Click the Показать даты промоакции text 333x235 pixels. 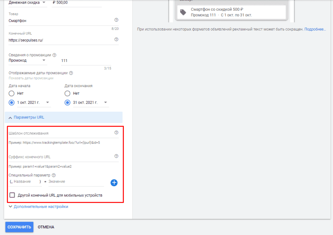[x=31, y=78]
